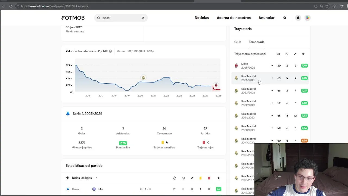Click the trophy icon beside Todas las ligas
The width and height of the screenshot is (348, 196).
[68, 178]
